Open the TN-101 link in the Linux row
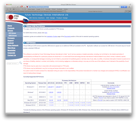The width and height of the screenshot is (137, 122). pos(101,98)
